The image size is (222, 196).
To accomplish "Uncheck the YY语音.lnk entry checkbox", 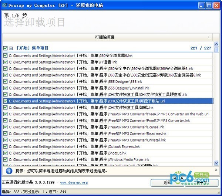I will pyautogui.click(x=5, y=62).
